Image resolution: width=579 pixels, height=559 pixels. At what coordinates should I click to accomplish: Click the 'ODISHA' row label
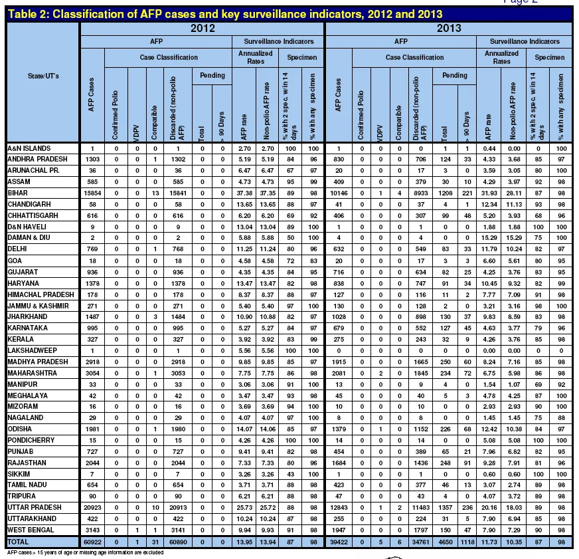pyautogui.click(x=19, y=429)
